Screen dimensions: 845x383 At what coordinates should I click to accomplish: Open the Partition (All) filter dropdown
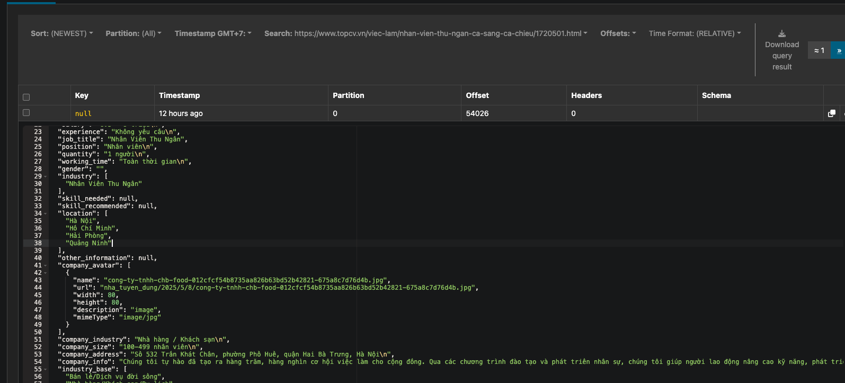[x=134, y=33]
